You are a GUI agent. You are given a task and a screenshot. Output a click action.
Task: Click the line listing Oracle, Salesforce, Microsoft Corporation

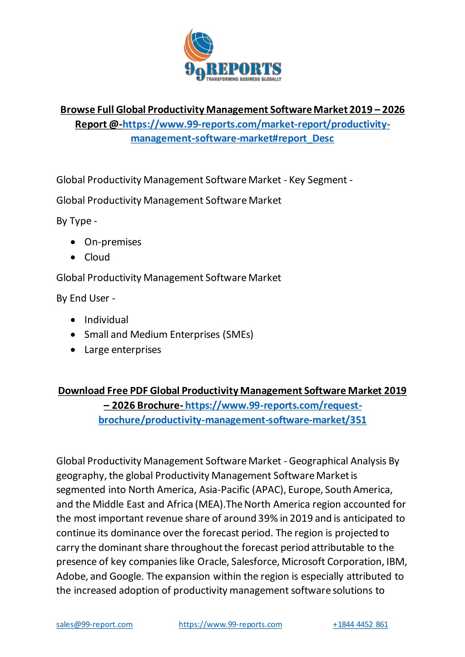pyautogui.click(x=232, y=562)
